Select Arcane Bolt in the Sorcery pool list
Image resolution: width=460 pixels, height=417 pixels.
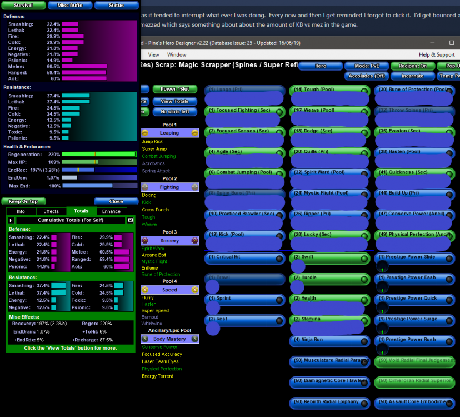154,255
